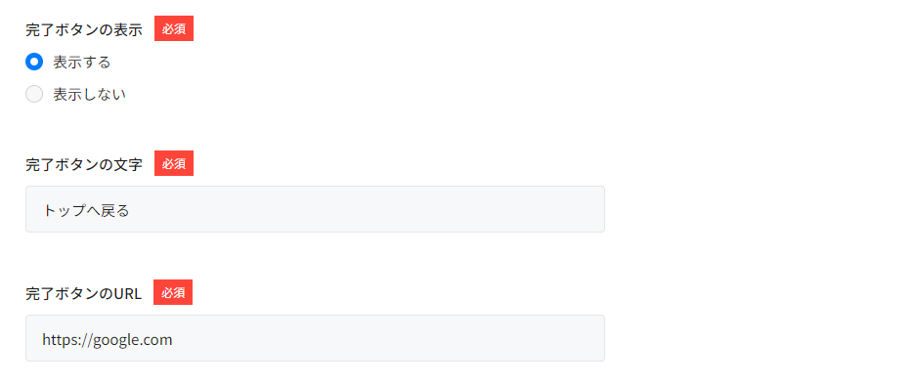Click the 表示しない option label text
The width and height of the screenshot is (913, 385).
(x=89, y=94)
